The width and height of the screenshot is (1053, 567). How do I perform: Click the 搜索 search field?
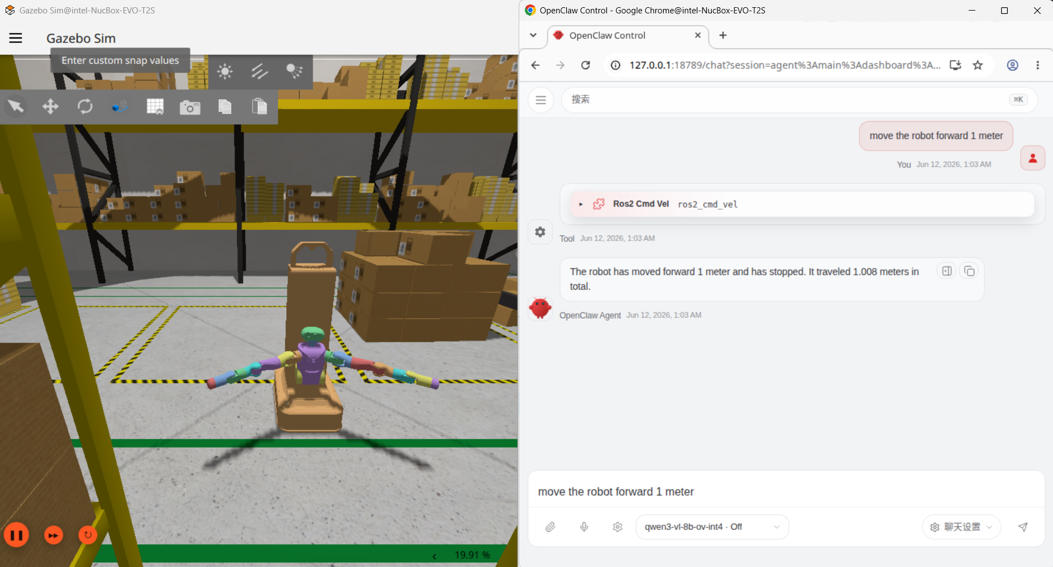tap(799, 100)
